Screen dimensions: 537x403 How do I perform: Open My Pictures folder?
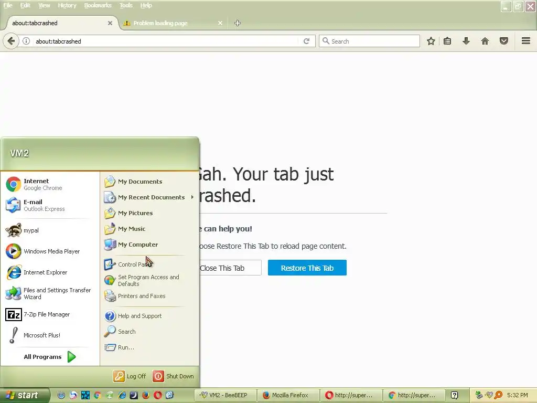click(149, 213)
